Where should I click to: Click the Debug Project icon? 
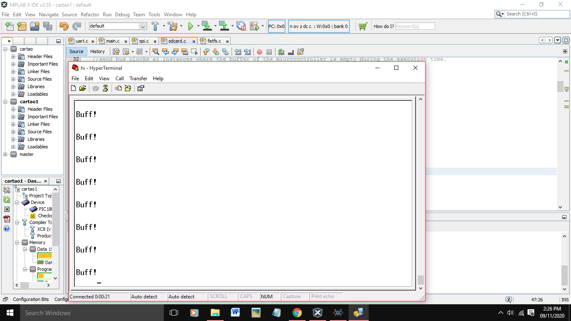[255, 26]
